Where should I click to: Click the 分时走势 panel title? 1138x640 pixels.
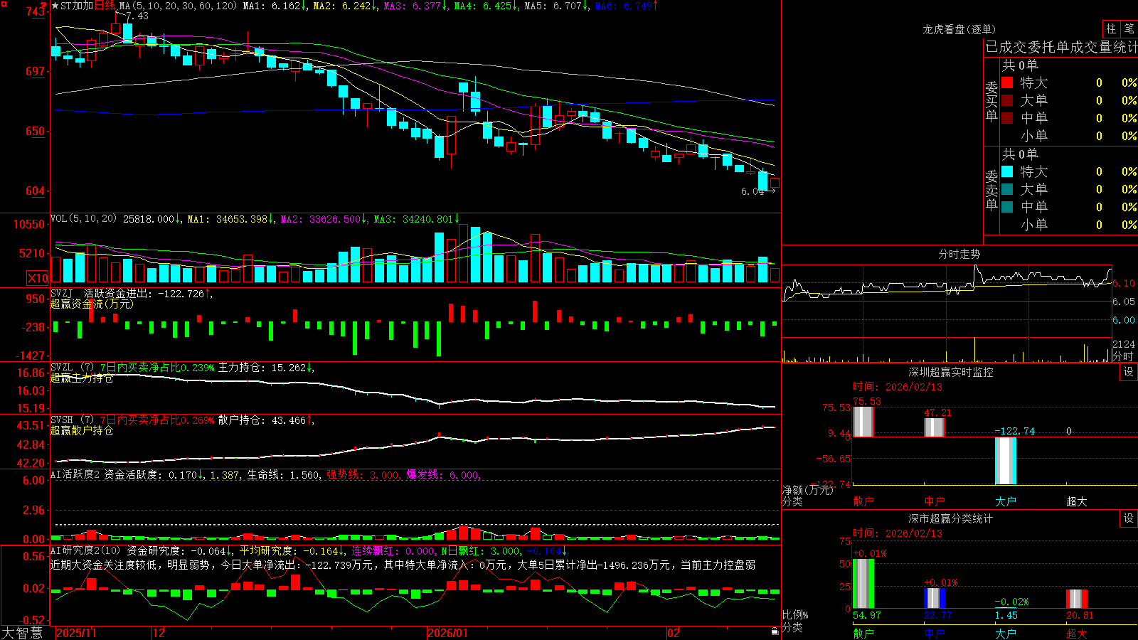point(959,254)
